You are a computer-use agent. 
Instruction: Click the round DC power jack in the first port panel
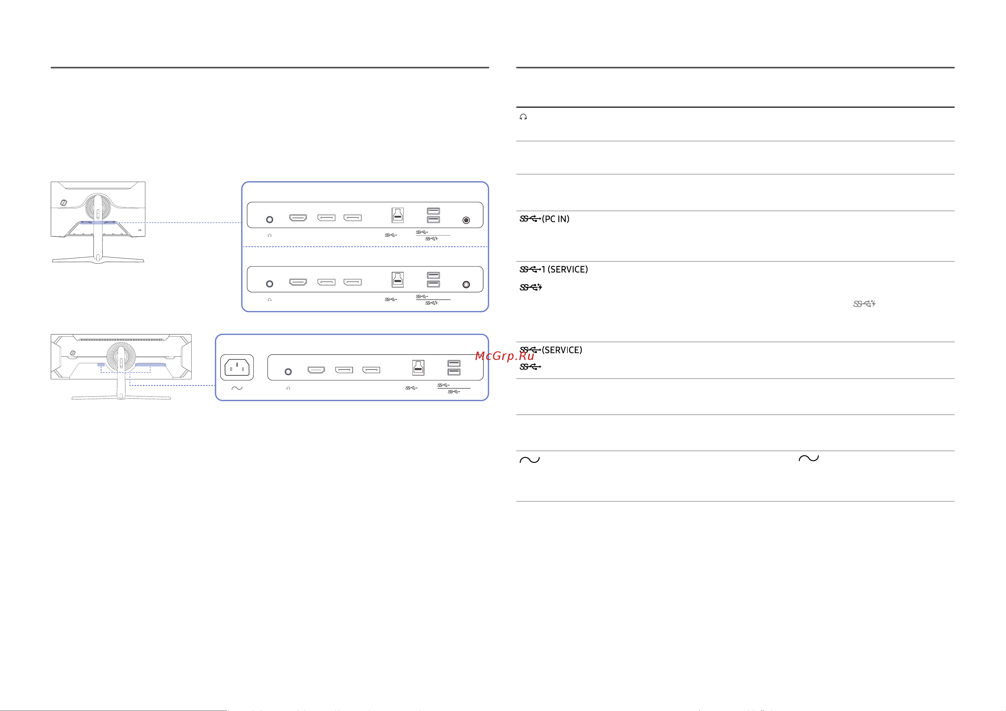466,220
